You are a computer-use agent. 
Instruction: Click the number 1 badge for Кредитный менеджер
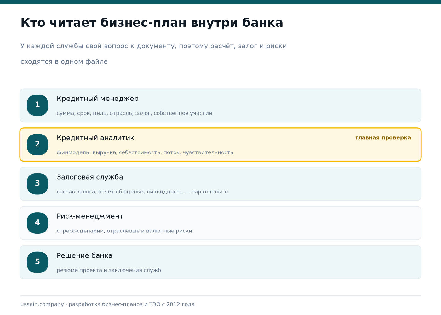37,105
